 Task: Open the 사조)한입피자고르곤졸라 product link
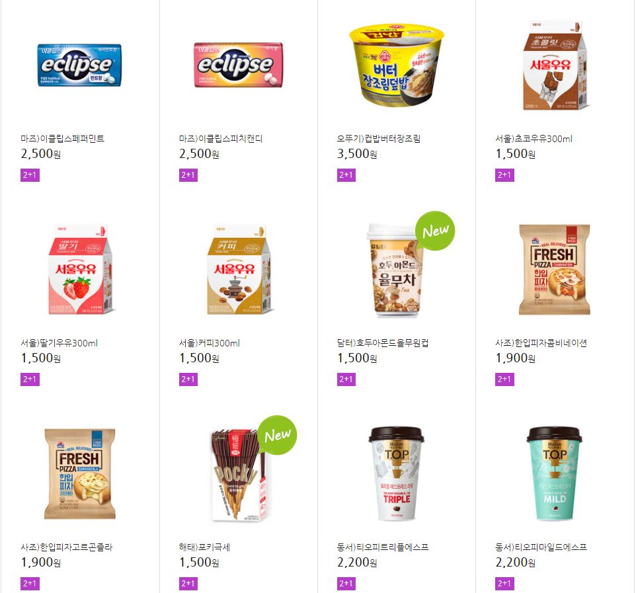(67, 547)
